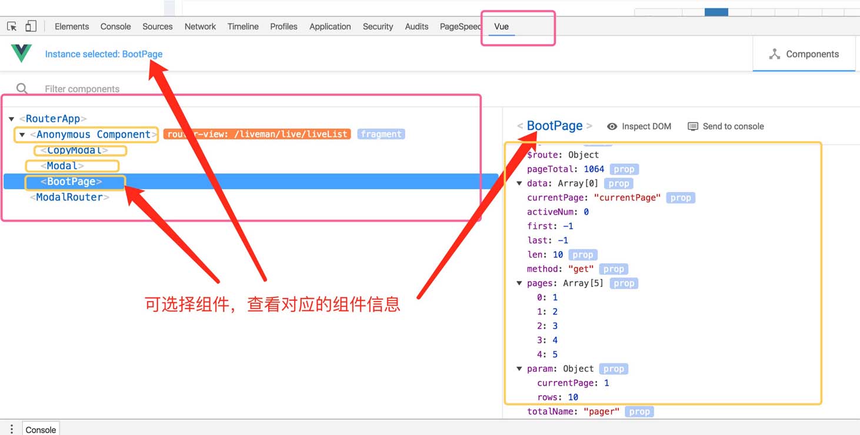Click the 'Instance selected: BootPage' text
Image resolution: width=860 pixels, height=435 pixels.
pyautogui.click(x=104, y=54)
